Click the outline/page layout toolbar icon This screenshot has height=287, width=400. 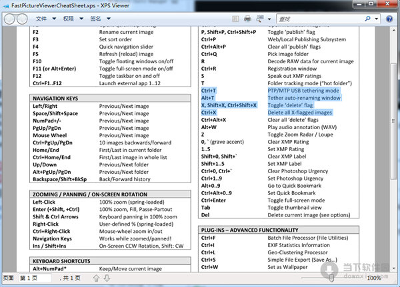click(235, 19)
